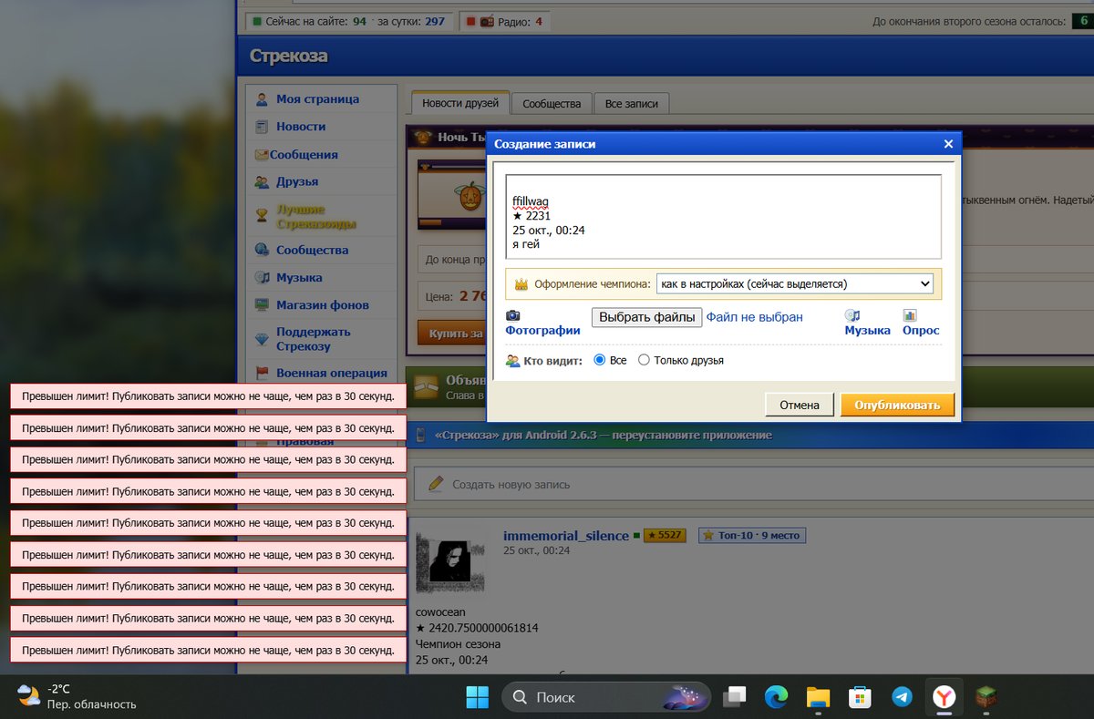This screenshot has width=1094, height=719.
Task: Click the music disc icon beside Музыка in the sidebar
Action: 262,277
